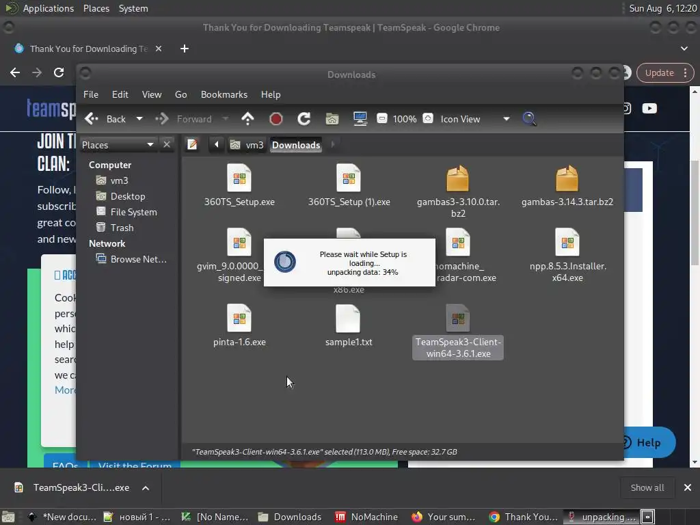
Task: Reload the Downloads folder view
Action: tap(304, 119)
